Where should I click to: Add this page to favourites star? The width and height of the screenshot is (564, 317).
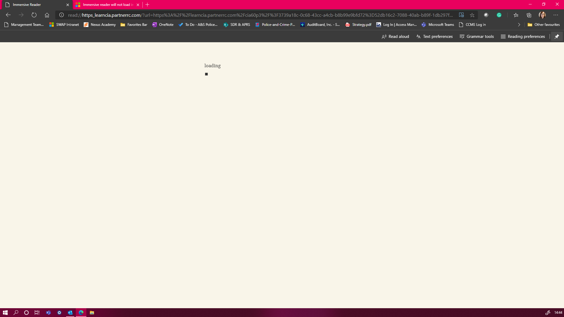pyautogui.click(x=472, y=15)
